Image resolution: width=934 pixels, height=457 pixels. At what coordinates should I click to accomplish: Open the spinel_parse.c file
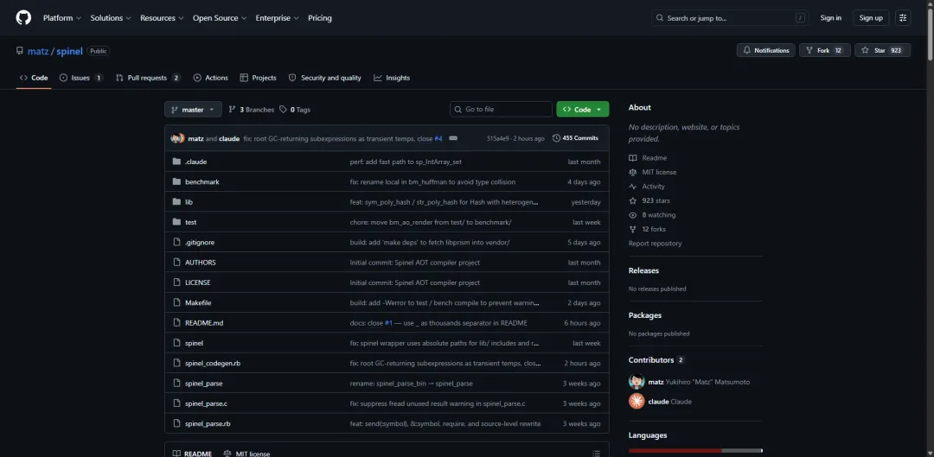point(206,403)
